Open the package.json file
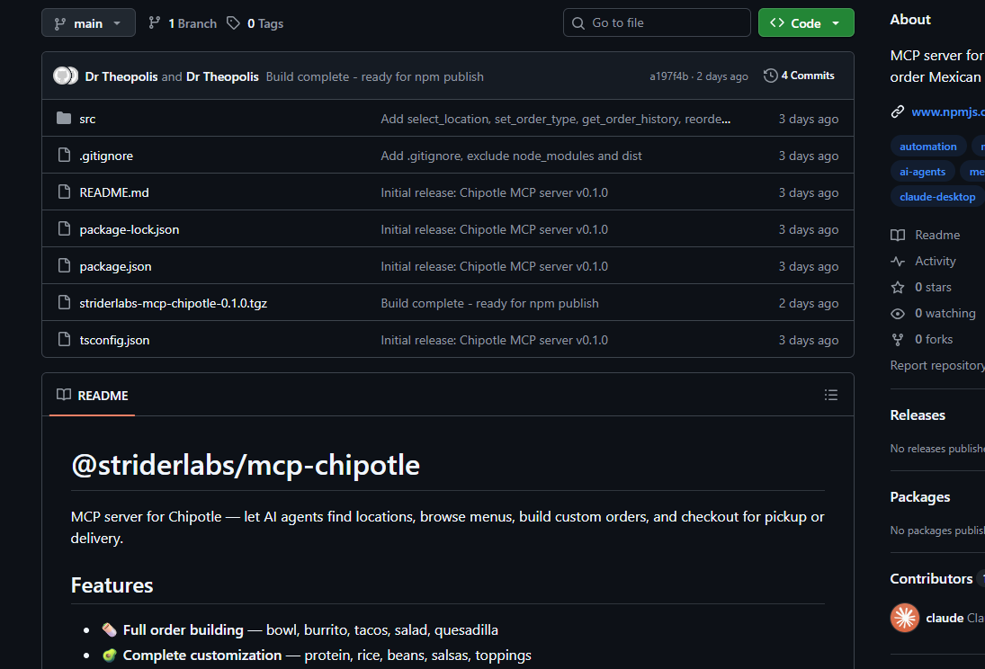This screenshot has width=985, height=669. click(x=115, y=266)
